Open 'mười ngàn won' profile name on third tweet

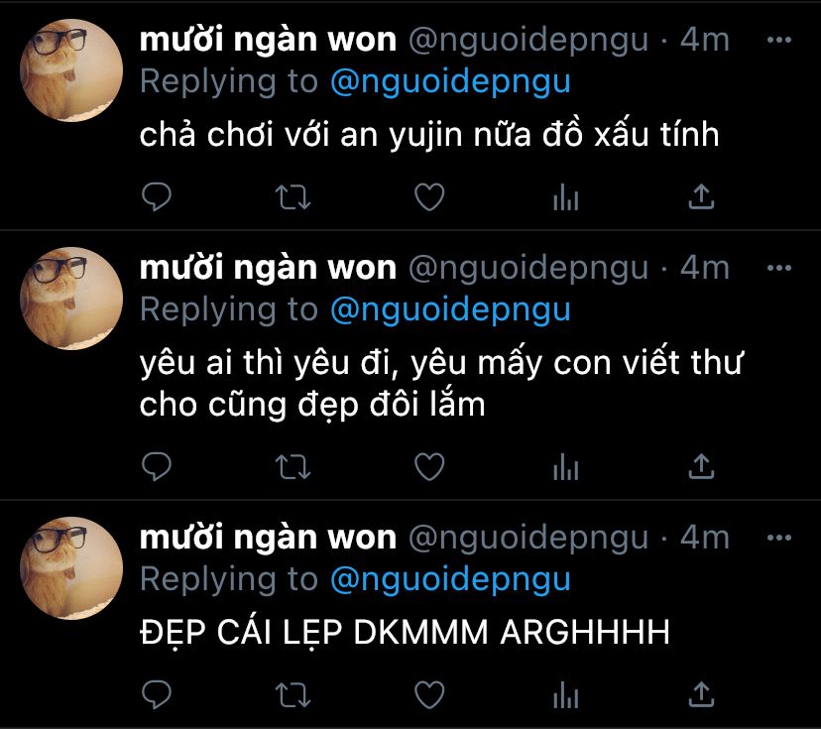268,538
